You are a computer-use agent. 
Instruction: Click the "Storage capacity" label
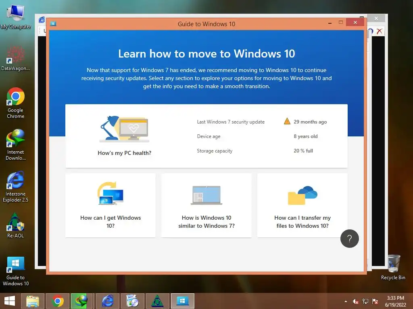tap(215, 151)
